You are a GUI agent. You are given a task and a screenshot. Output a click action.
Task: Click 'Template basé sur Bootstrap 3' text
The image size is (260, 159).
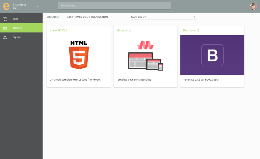pos(201,80)
